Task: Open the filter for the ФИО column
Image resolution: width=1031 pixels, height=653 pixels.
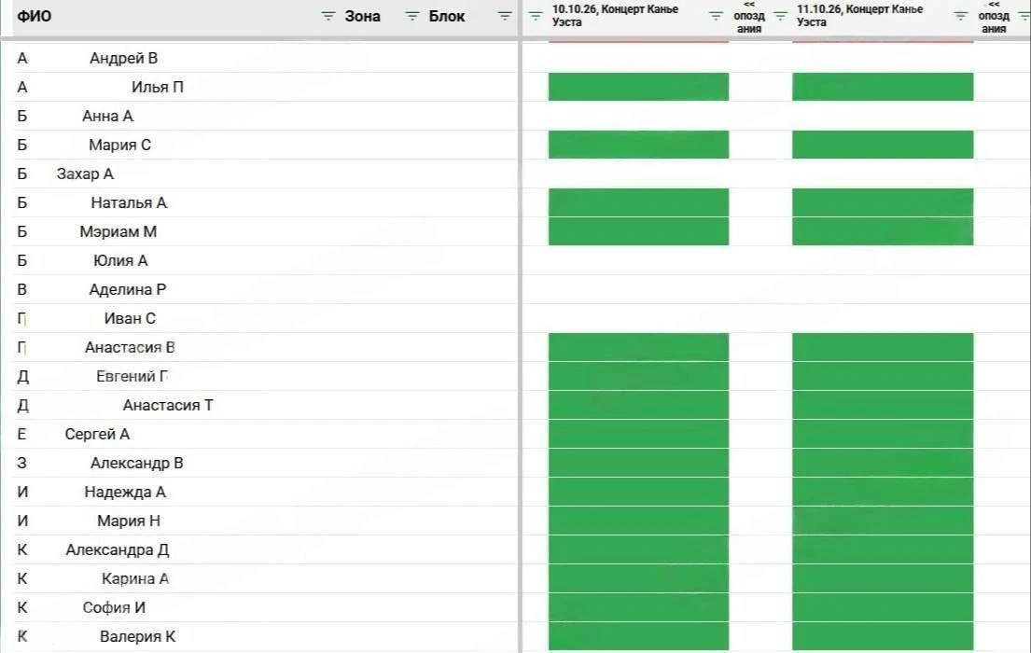Action: pos(327,17)
